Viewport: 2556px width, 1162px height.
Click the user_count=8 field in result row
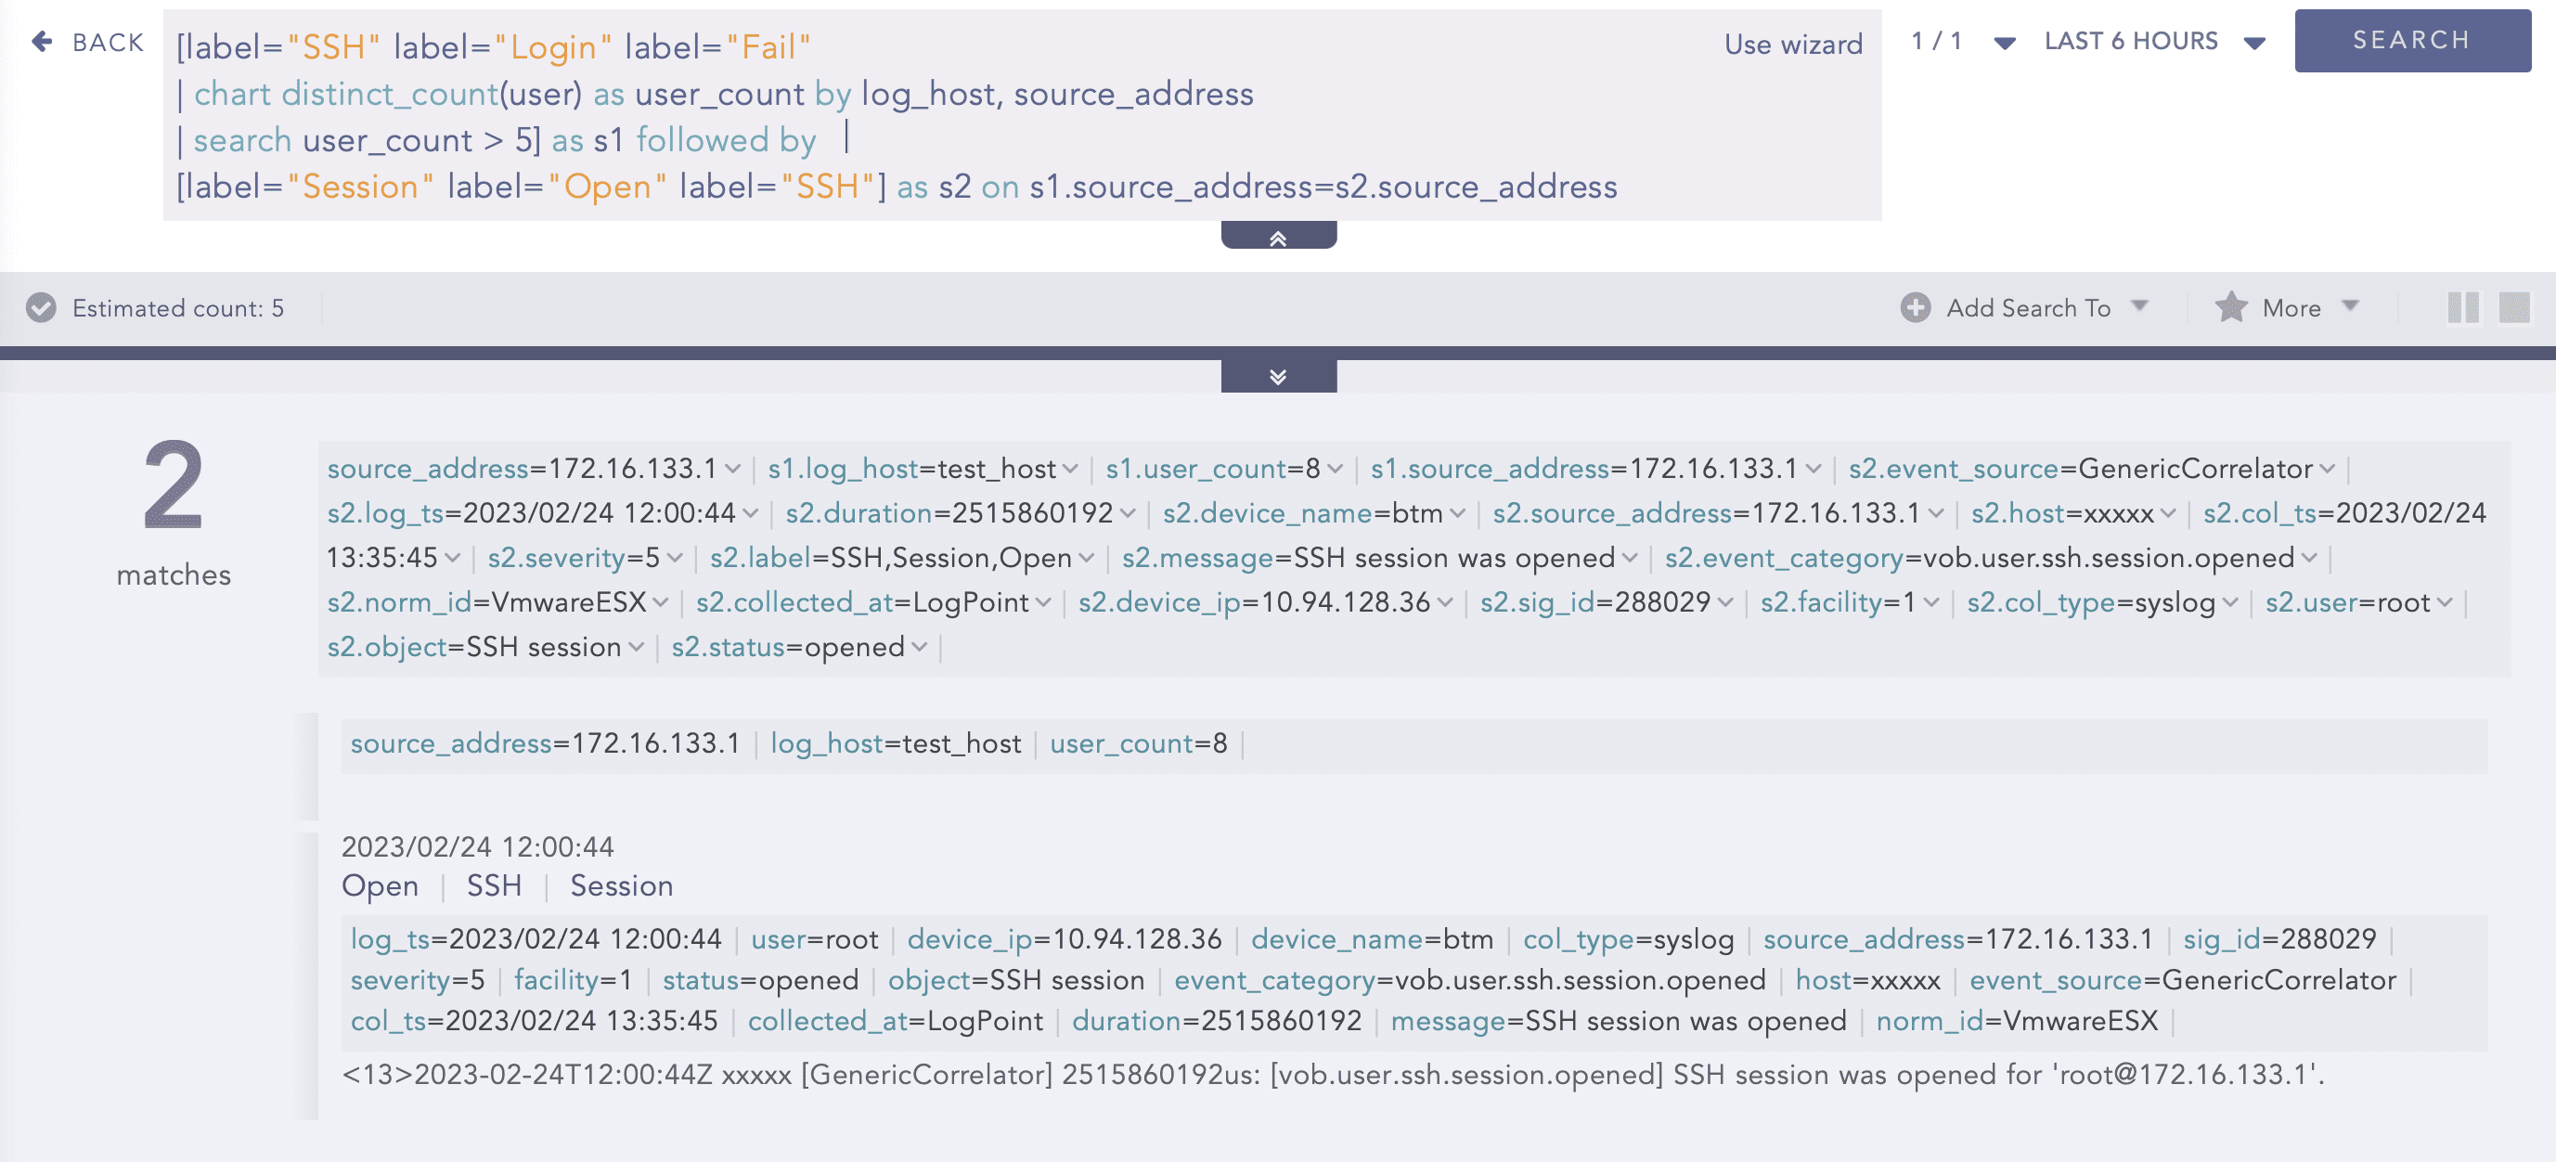[x=1137, y=743]
